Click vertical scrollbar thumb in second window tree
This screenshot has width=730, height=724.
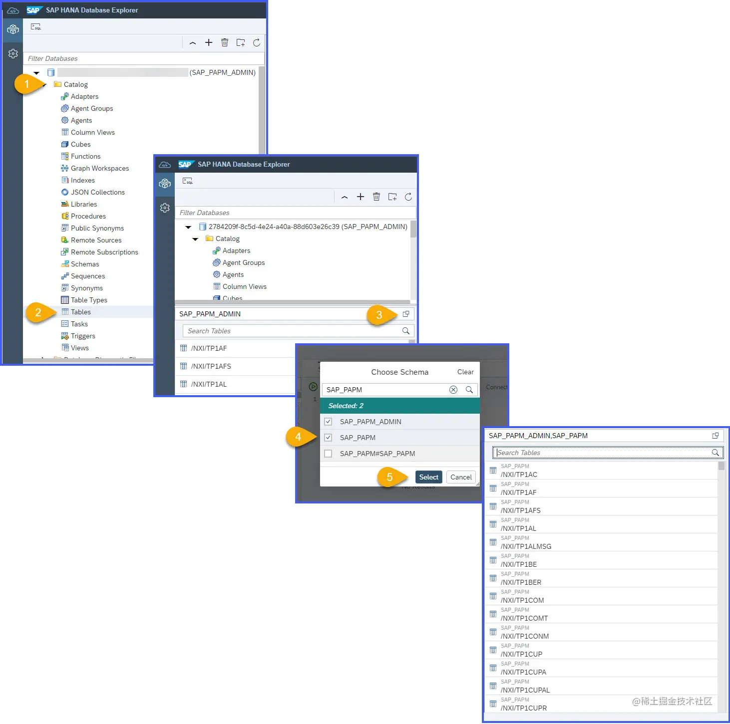point(413,230)
